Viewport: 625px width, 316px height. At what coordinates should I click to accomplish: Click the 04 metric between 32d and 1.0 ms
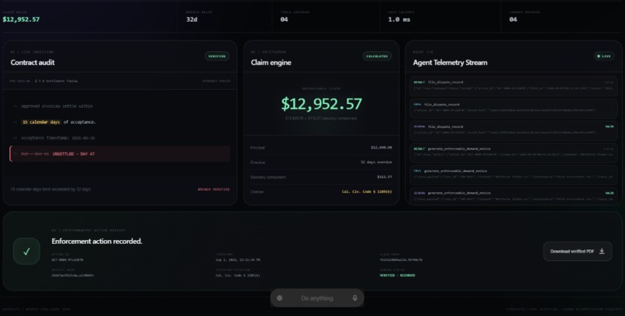[285, 19]
